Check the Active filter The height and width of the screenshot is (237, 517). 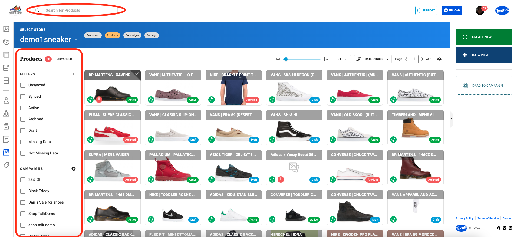pos(23,108)
